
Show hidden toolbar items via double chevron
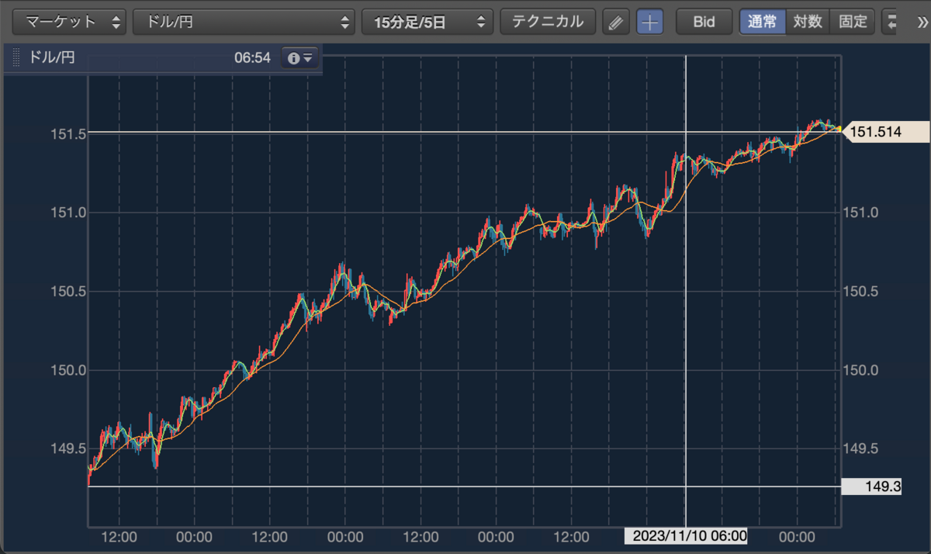pos(920,22)
